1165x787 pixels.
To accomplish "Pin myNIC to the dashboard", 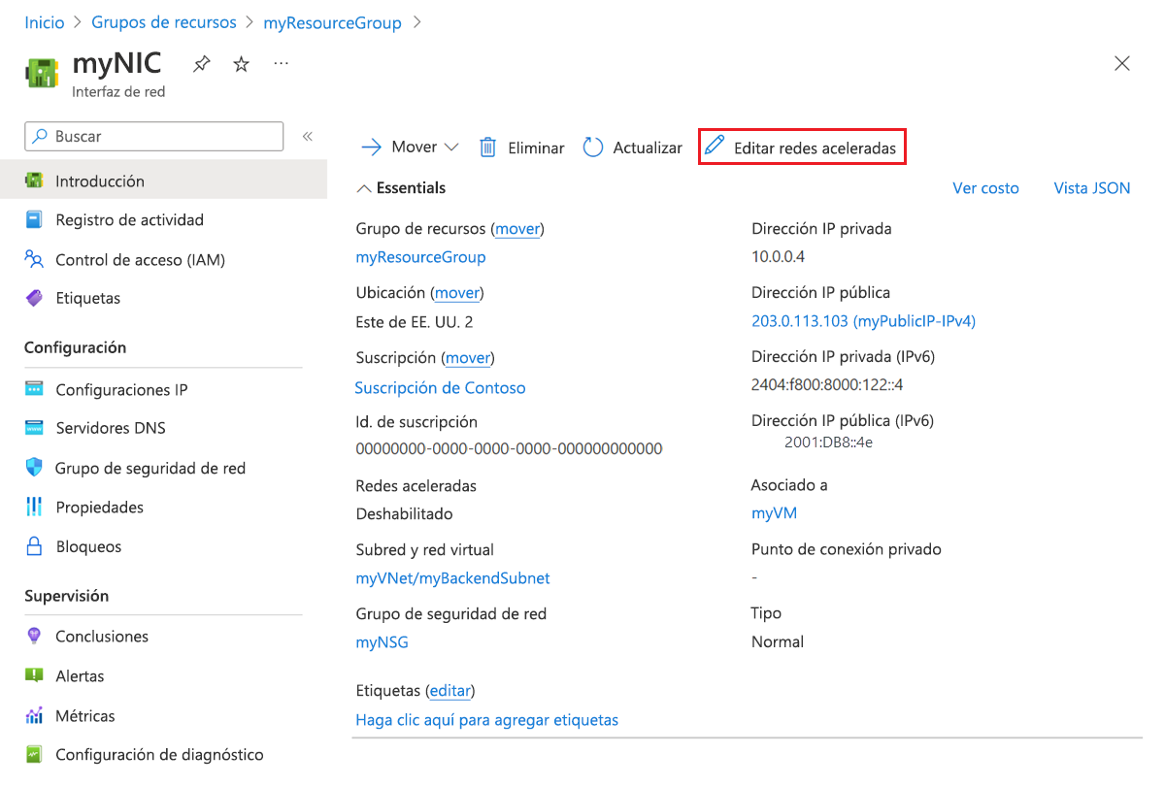I will tap(201, 65).
